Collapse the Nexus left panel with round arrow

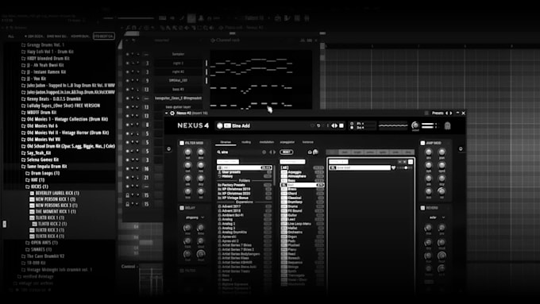tap(168, 148)
